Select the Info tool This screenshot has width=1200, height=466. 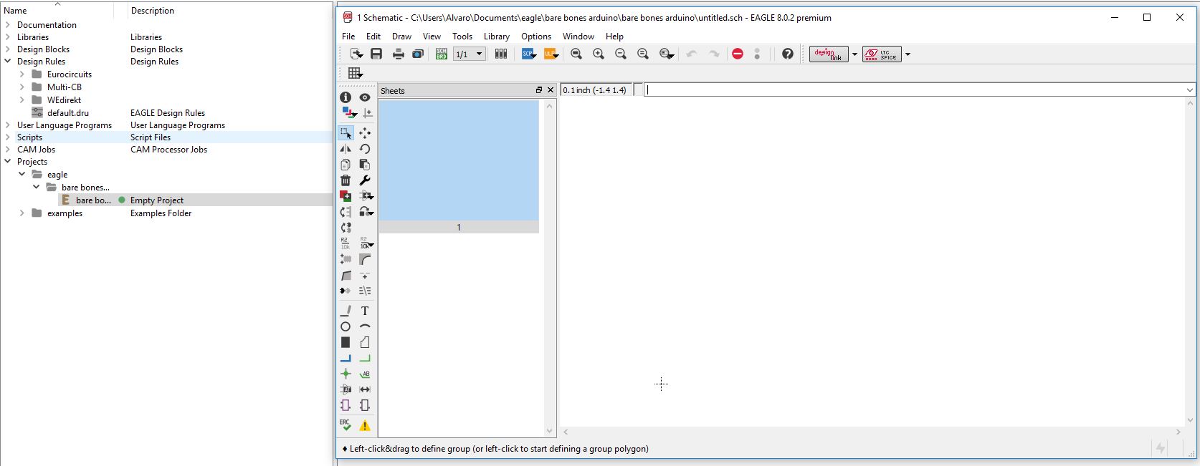[346, 97]
